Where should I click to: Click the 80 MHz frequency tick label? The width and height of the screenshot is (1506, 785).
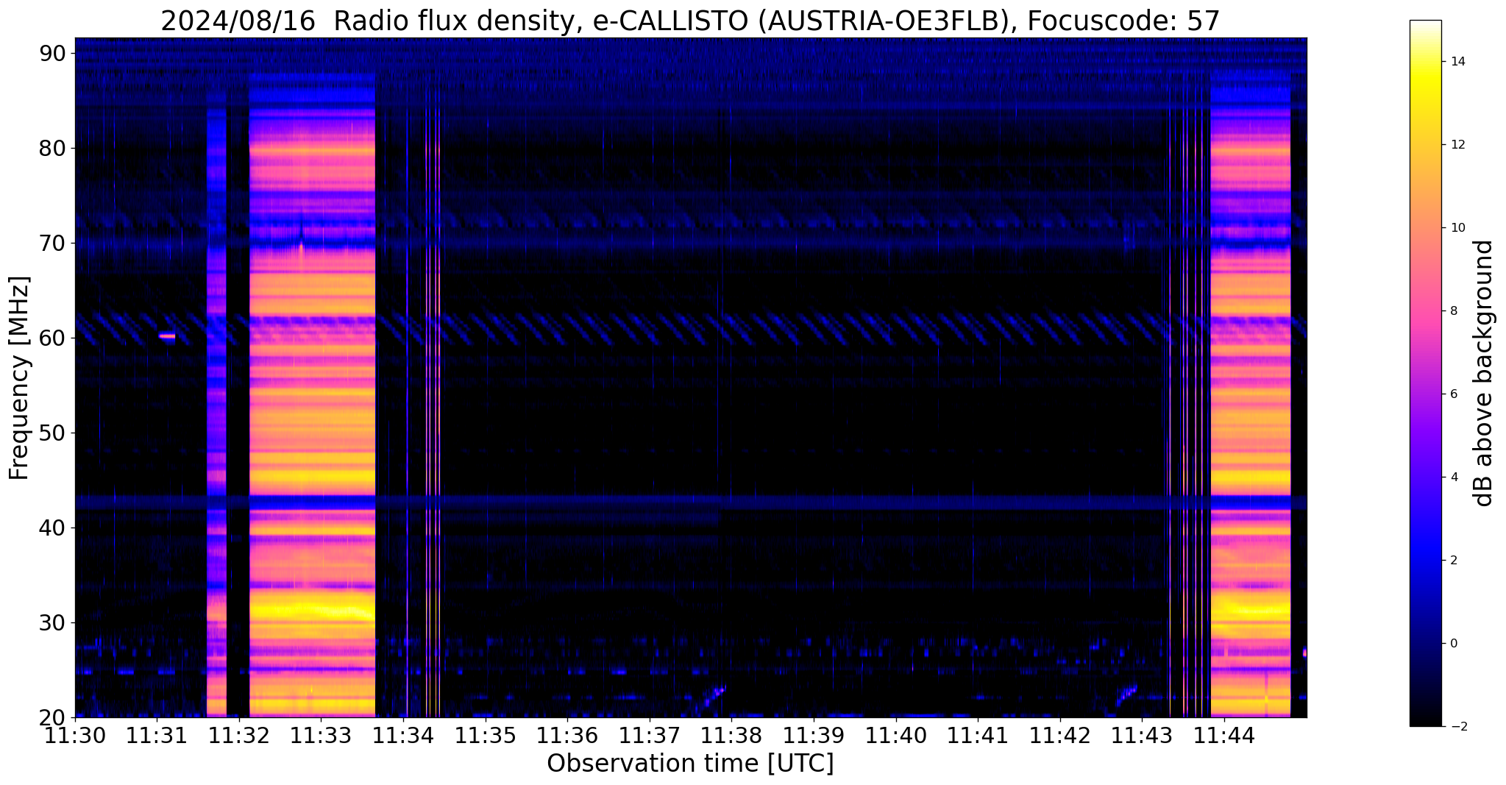(x=53, y=148)
